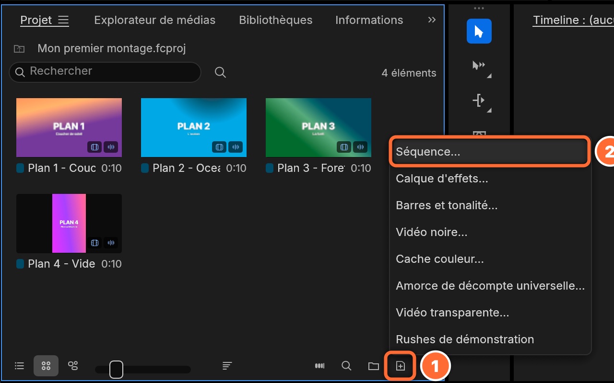This screenshot has width=614, height=383.
Task: Toggle the icon grid view button
Action: coord(46,366)
